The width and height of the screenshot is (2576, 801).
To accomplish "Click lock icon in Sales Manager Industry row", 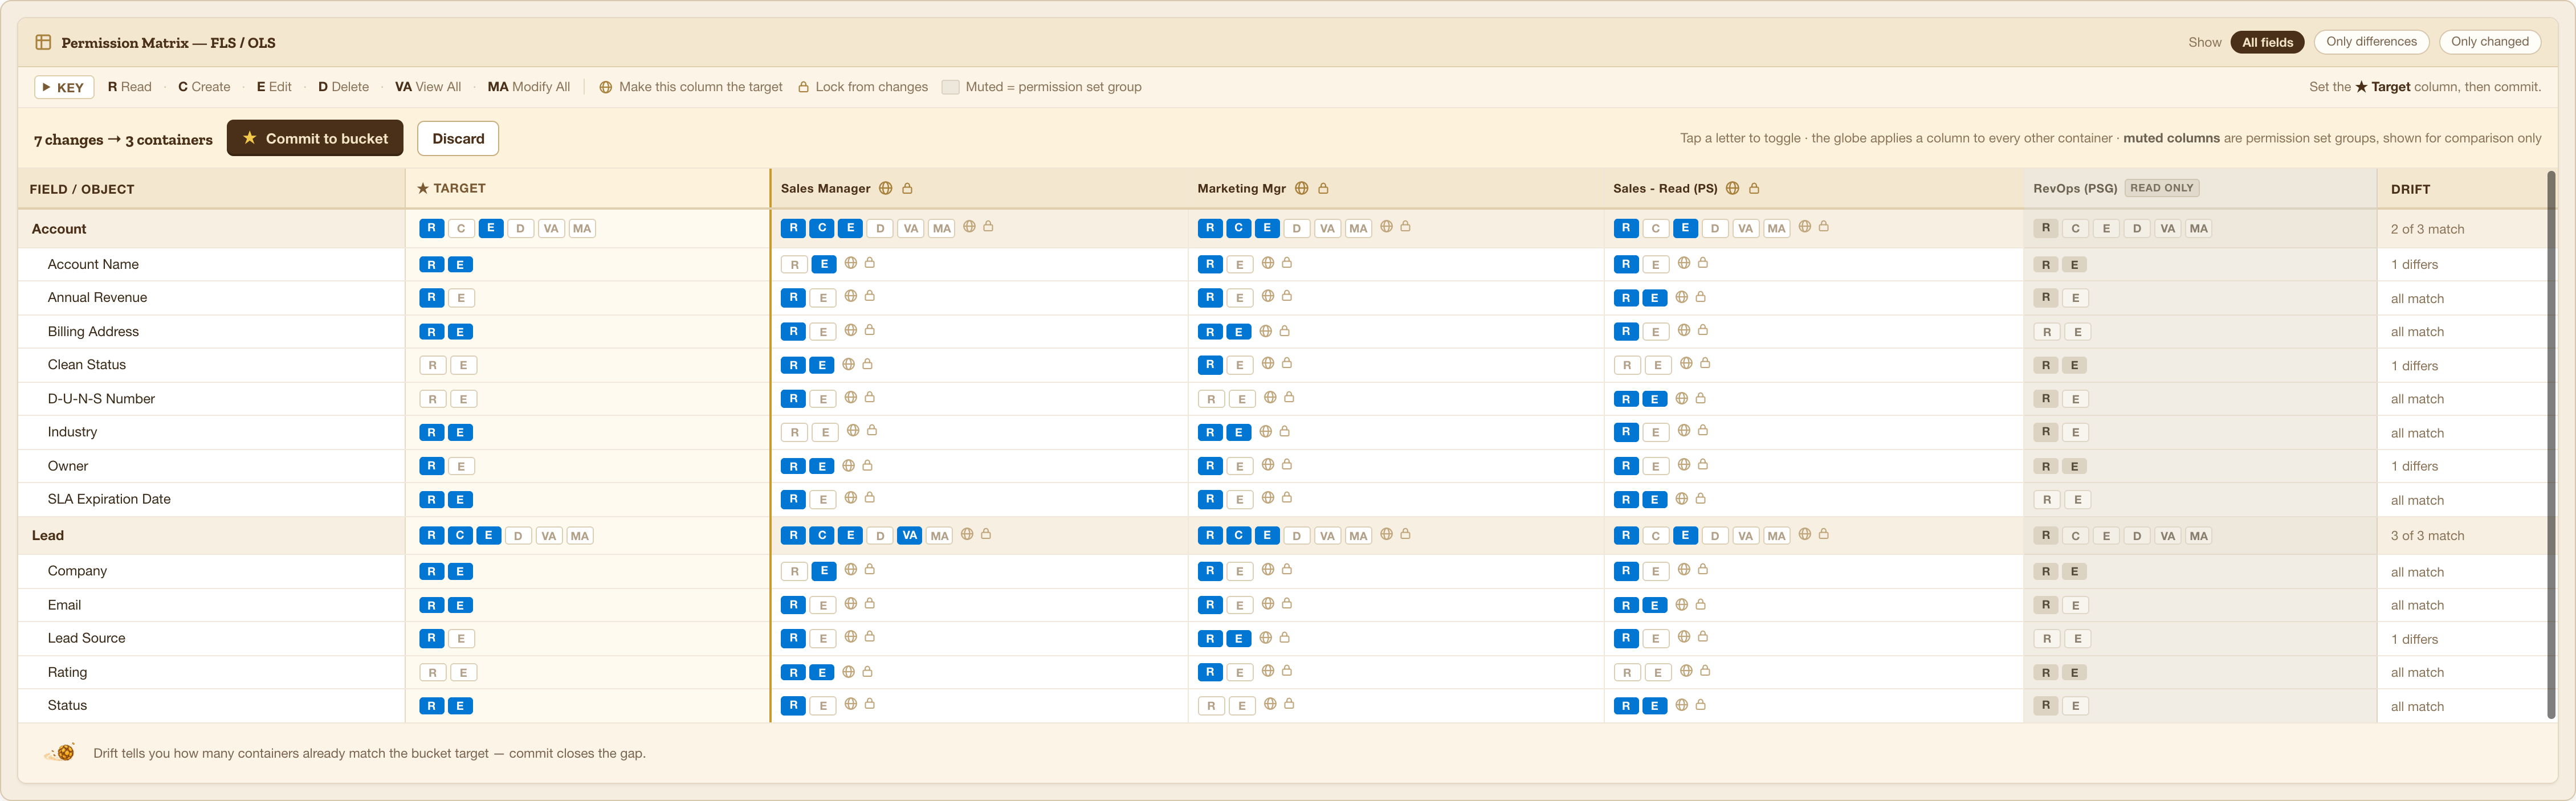I will pyautogui.click(x=872, y=431).
